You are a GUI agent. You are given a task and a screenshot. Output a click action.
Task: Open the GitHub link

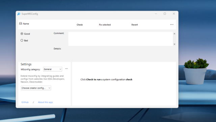coord(25,102)
